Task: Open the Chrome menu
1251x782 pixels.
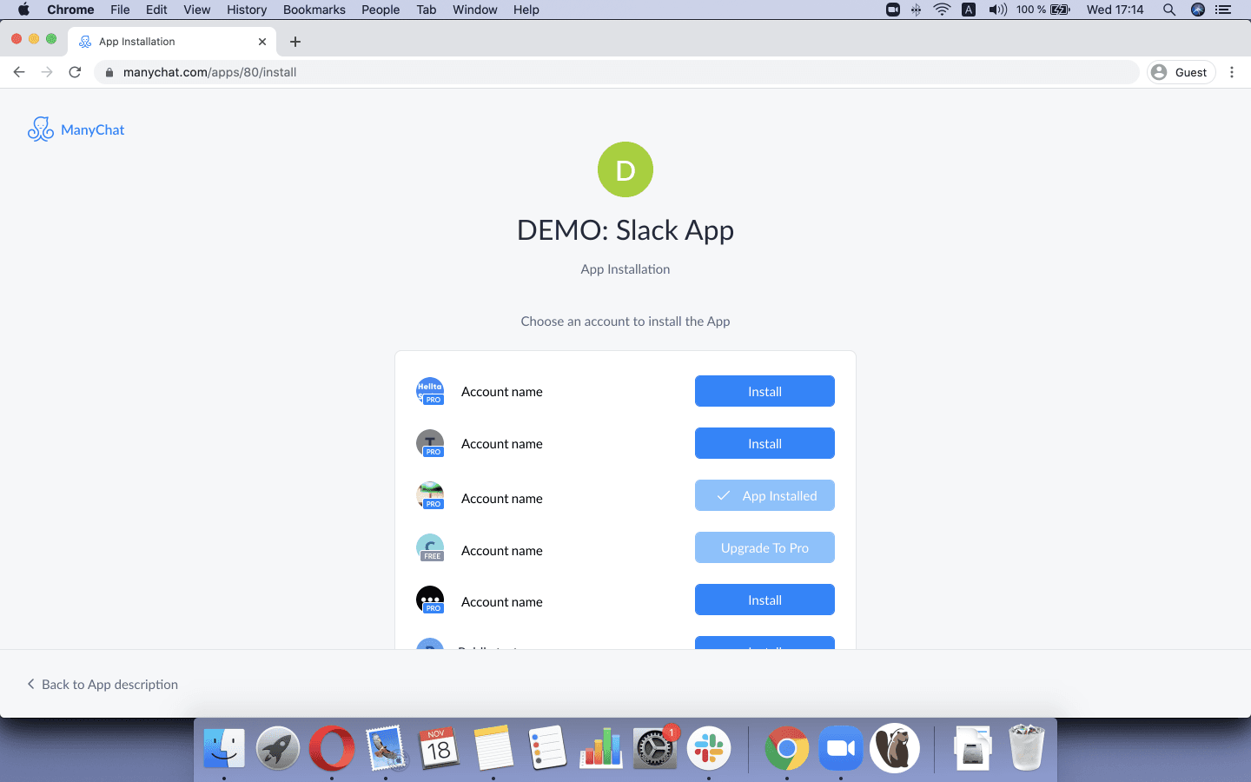Action: point(70,10)
